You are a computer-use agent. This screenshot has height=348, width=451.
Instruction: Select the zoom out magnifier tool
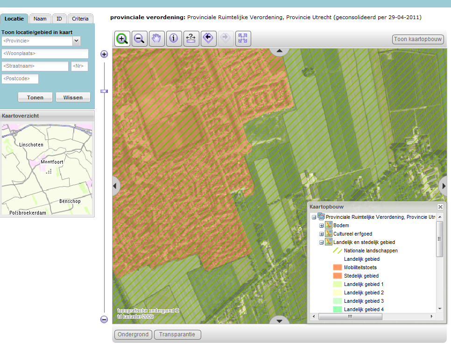coord(139,39)
